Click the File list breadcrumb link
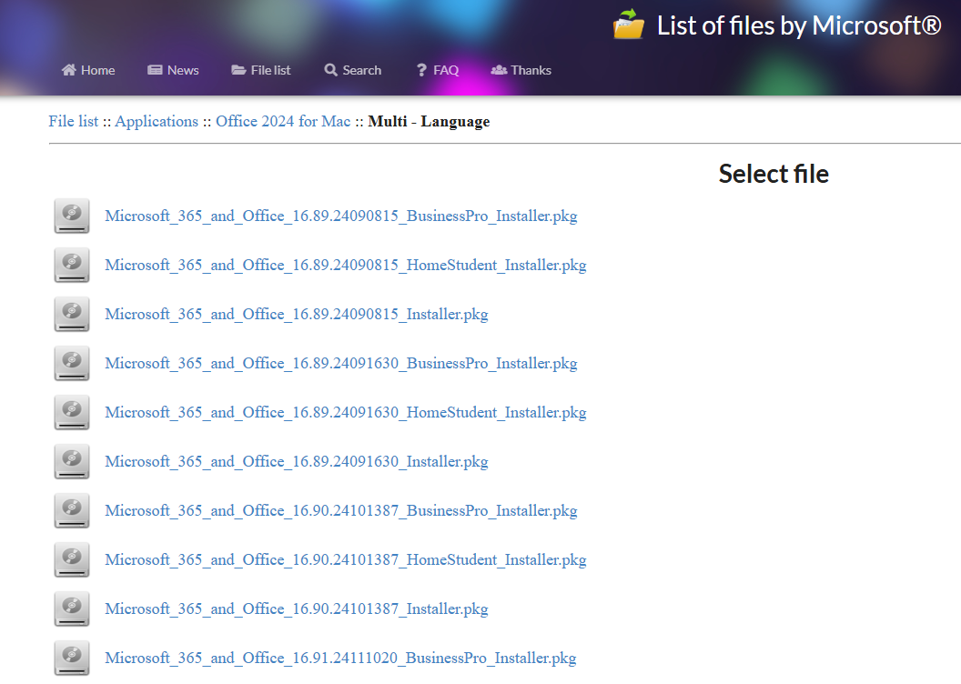961x684 pixels. pos(74,122)
